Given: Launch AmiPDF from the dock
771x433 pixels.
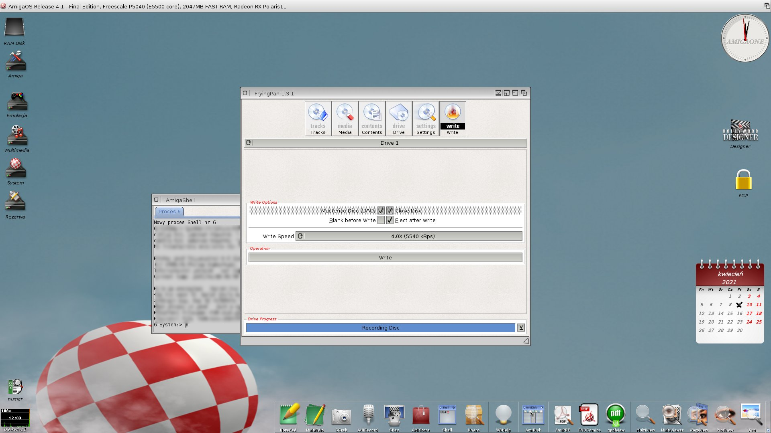Looking at the screenshot, I should coord(563,417).
